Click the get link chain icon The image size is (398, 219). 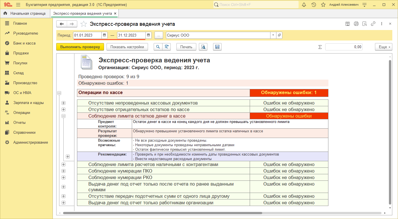(373, 24)
